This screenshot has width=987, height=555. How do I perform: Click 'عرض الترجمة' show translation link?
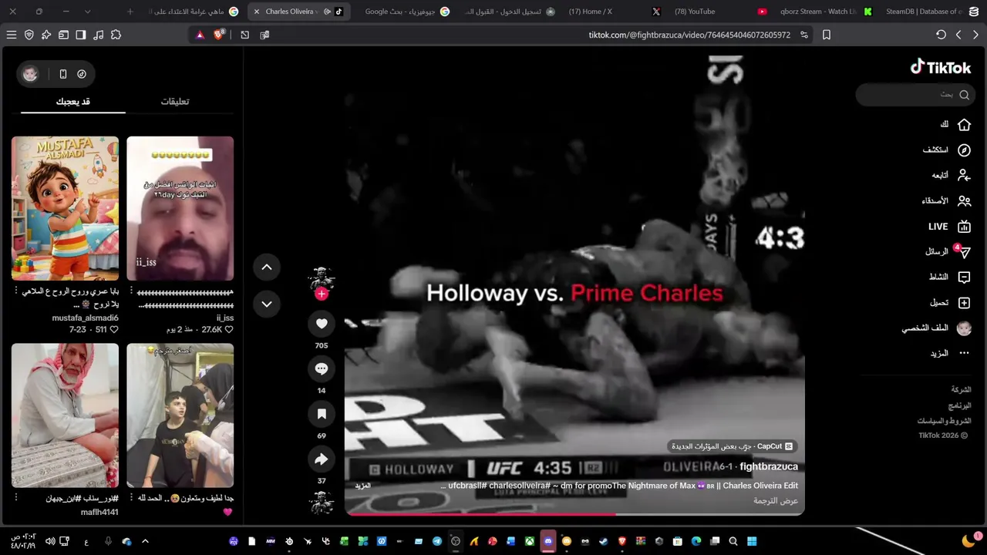coord(776,501)
